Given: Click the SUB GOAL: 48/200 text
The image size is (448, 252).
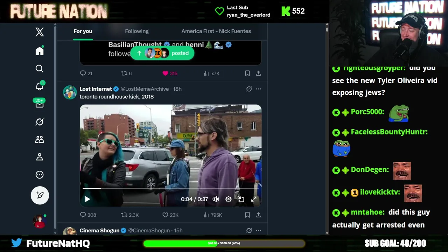Looking at the screenshot, I should (395, 243).
